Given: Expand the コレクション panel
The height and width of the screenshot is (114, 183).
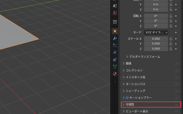Looking at the screenshot, I should pos(124,70).
